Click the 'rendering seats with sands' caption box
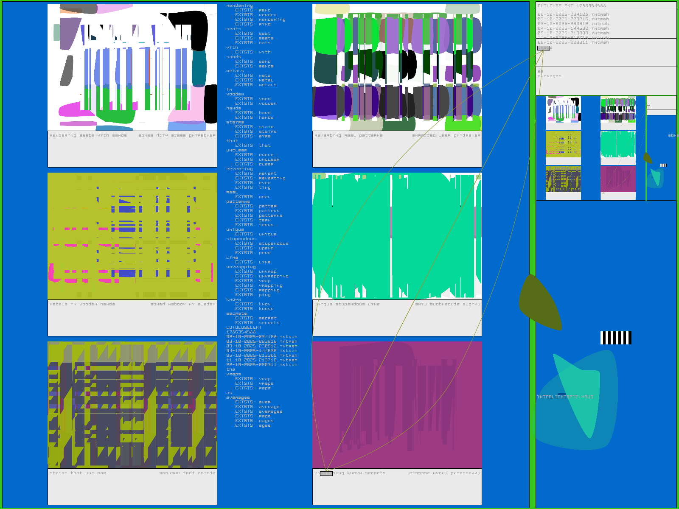 click(x=132, y=149)
